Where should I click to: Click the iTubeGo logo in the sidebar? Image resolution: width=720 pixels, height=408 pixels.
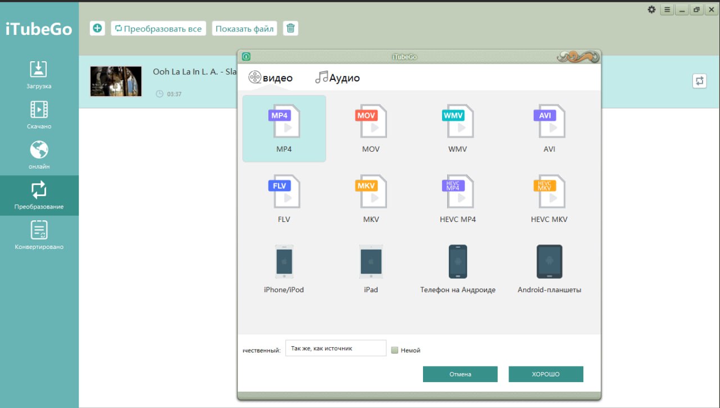click(x=39, y=29)
